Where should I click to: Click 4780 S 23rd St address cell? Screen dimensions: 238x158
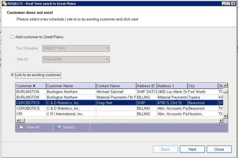172,103
